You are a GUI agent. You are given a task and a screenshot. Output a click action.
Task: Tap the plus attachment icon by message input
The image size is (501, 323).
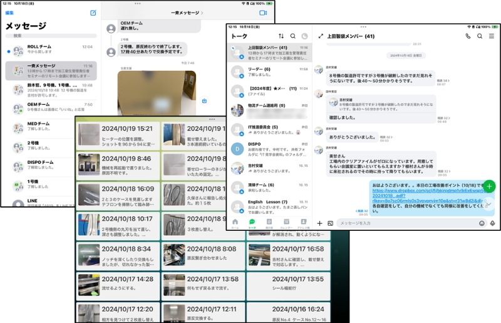coord(319,223)
